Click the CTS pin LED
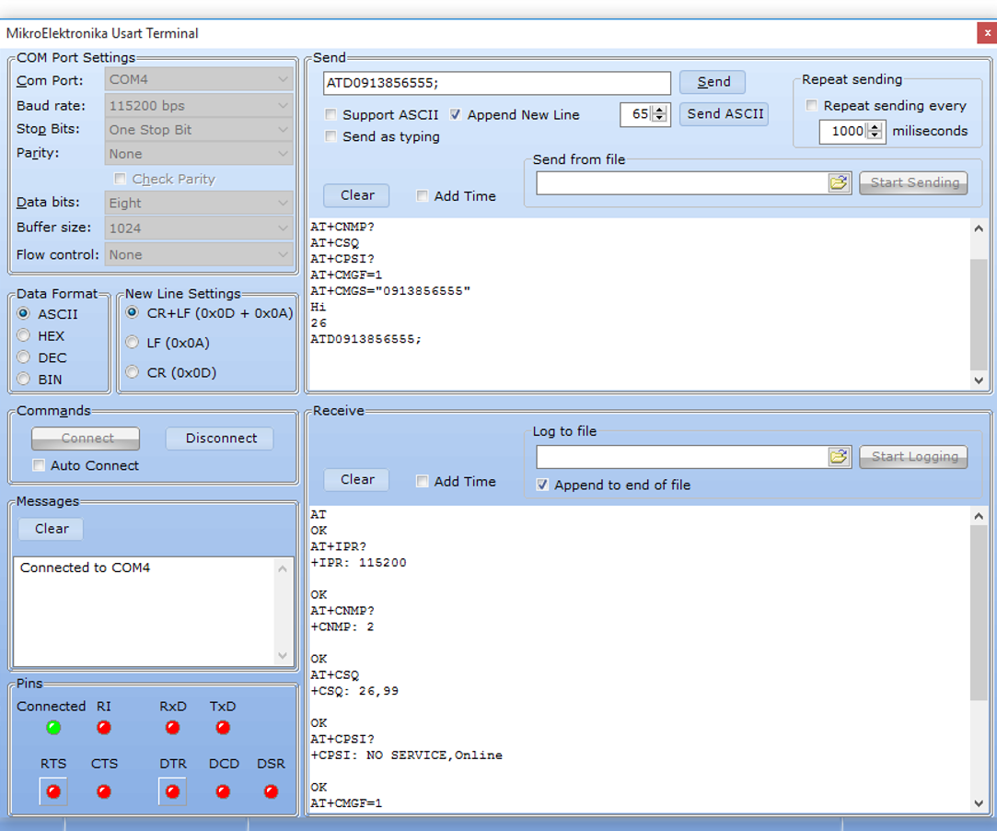 point(104,791)
